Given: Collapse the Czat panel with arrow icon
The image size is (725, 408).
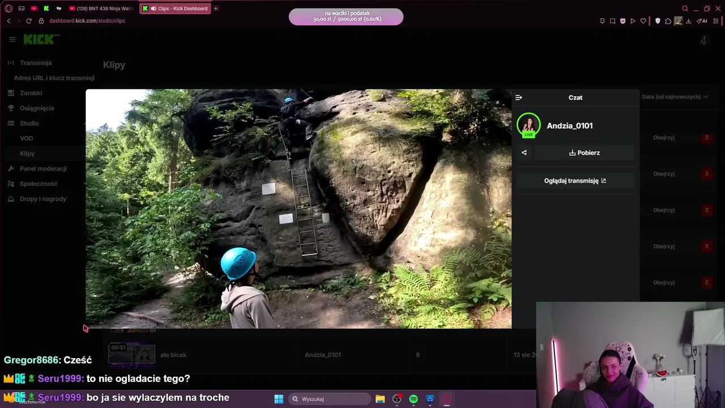Looking at the screenshot, I should (518, 97).
